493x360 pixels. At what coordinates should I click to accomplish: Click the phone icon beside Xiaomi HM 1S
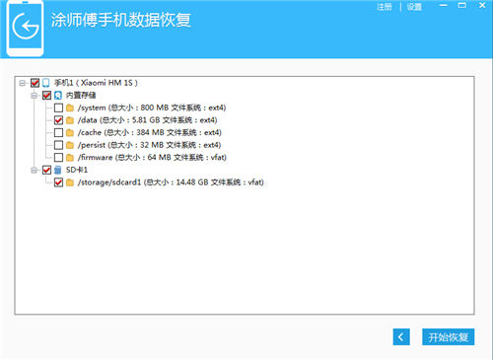(x=46, y=83)
